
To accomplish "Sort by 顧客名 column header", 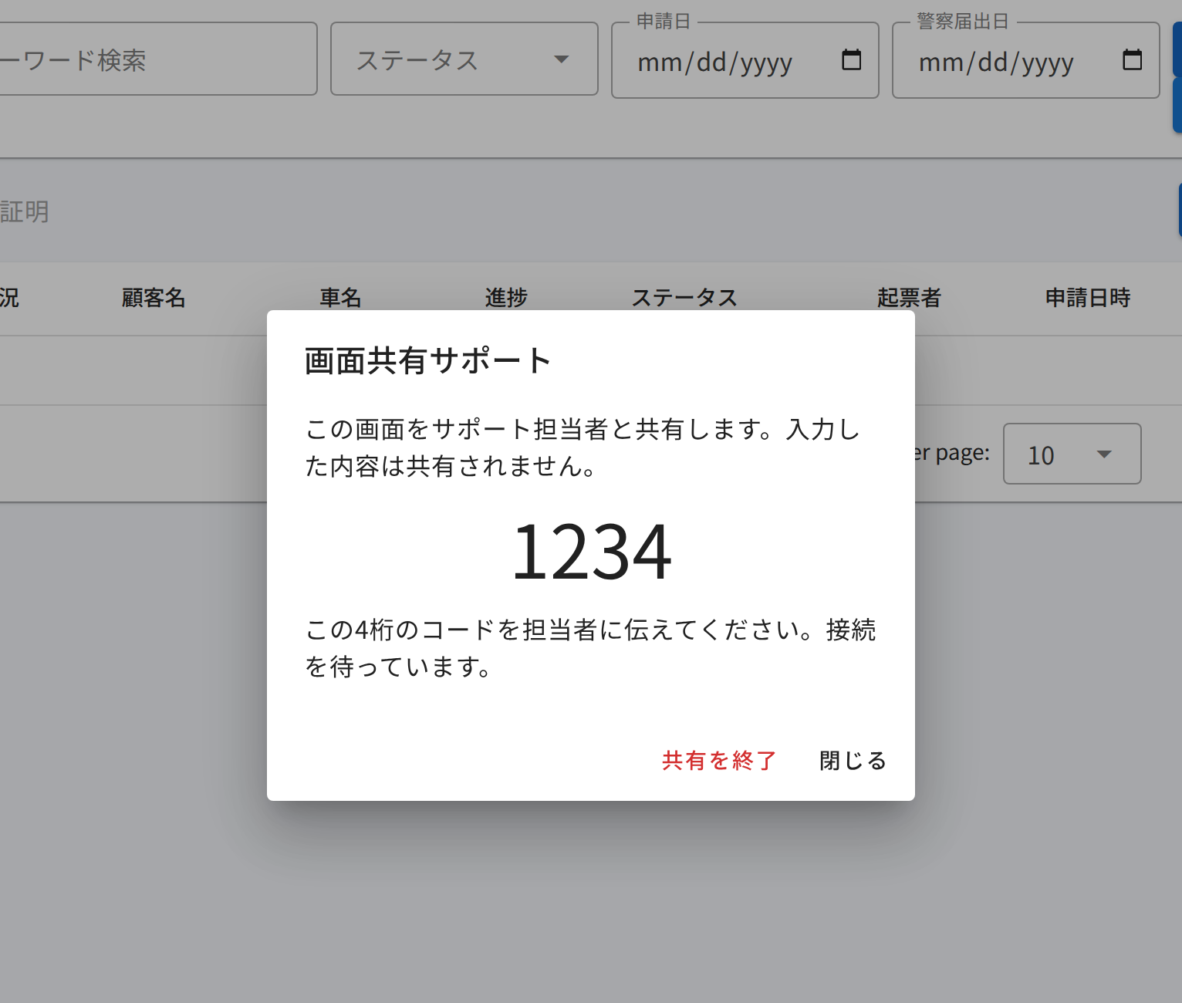I will (154, 298).
